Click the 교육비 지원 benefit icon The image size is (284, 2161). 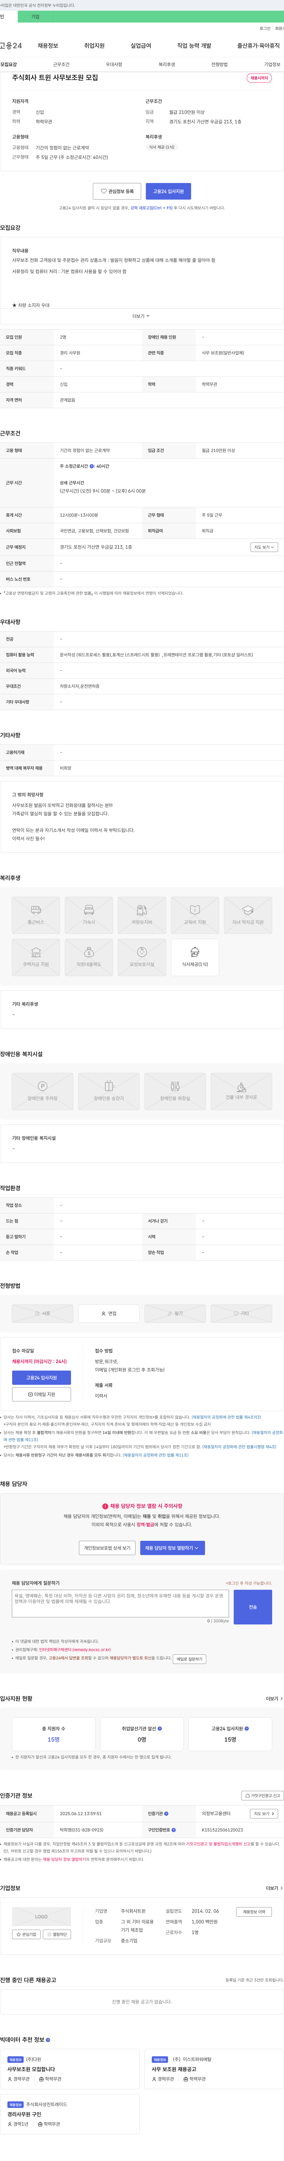click(x=195, y=915)
